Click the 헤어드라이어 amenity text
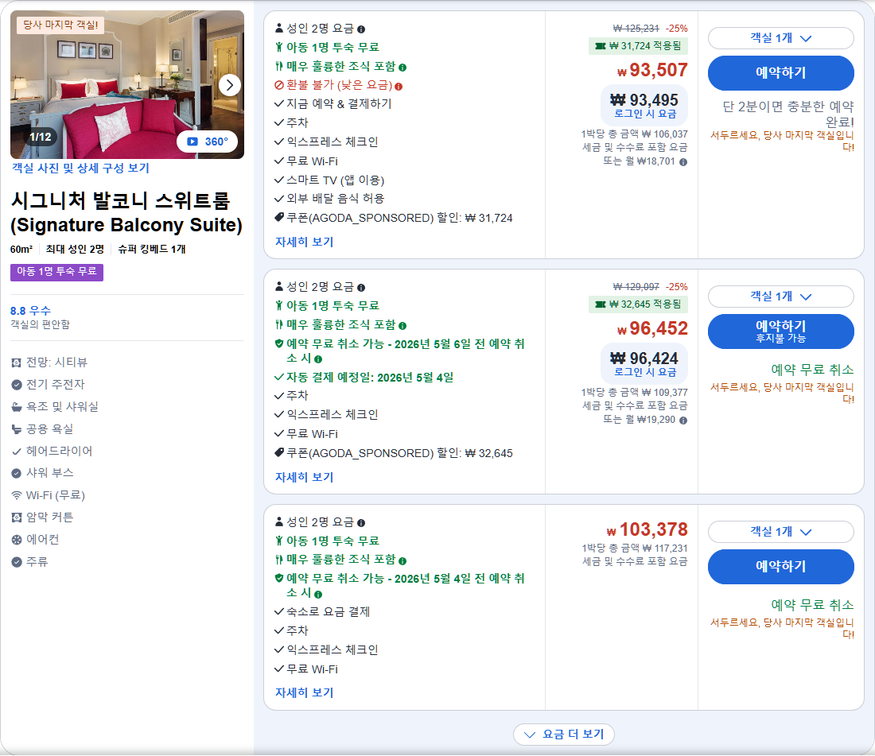 (x=59, y=451)
